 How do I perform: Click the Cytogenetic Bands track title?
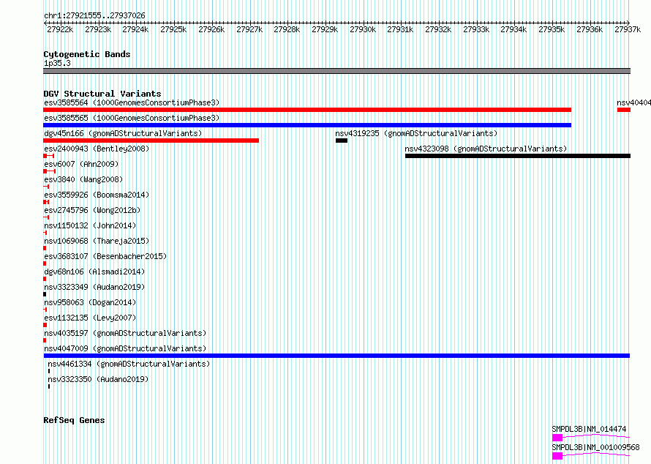87,54
